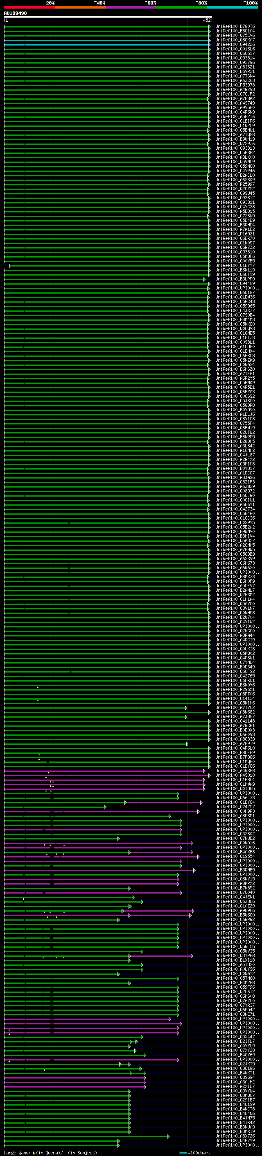The width and height of the screenshot is (262, 1156).
Task: Select the label UniRef100_Q6C617
Action: [x=235, y=53]
